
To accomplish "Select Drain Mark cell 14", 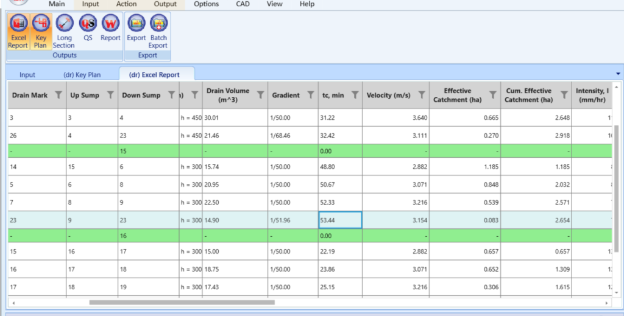I will pos(37,167).
